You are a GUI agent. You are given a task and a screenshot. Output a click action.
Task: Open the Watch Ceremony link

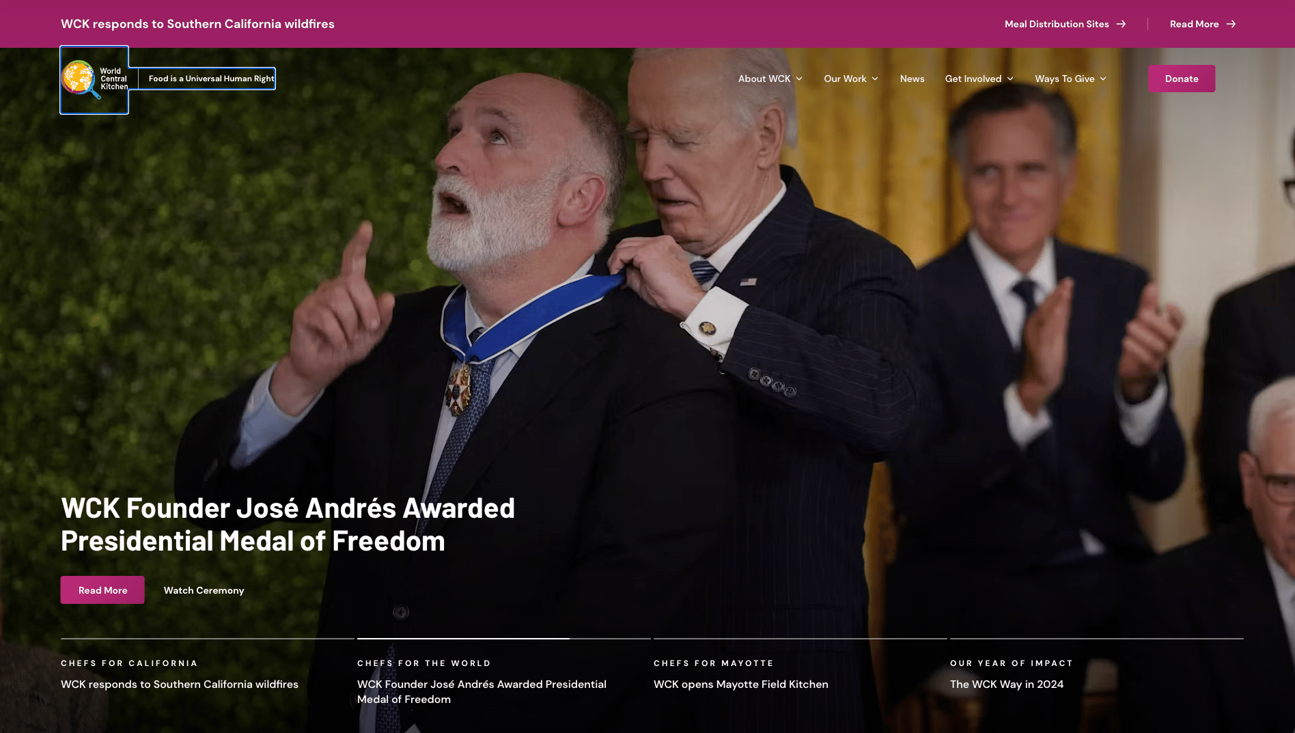pos(204,590)
